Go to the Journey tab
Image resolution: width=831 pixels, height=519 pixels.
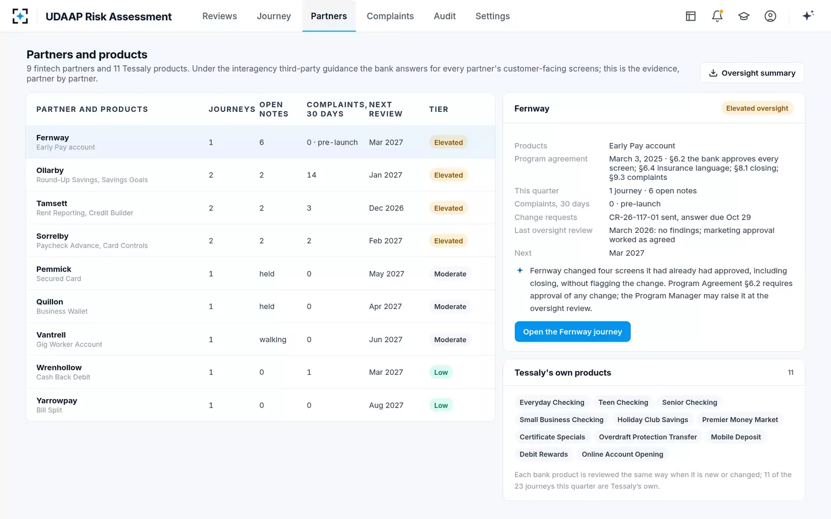[274, 16]
